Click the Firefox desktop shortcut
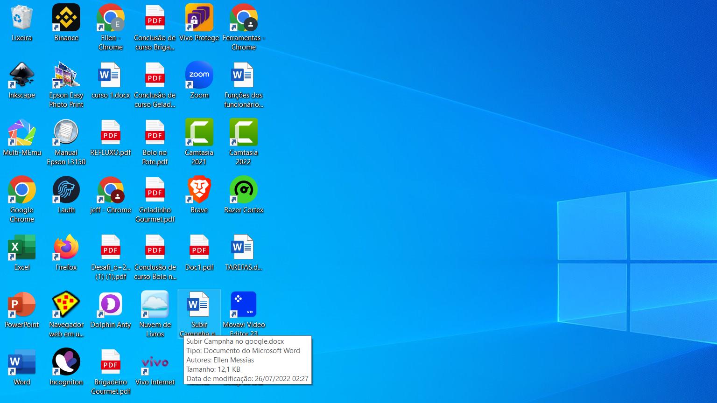 click(x=66, y=247)
